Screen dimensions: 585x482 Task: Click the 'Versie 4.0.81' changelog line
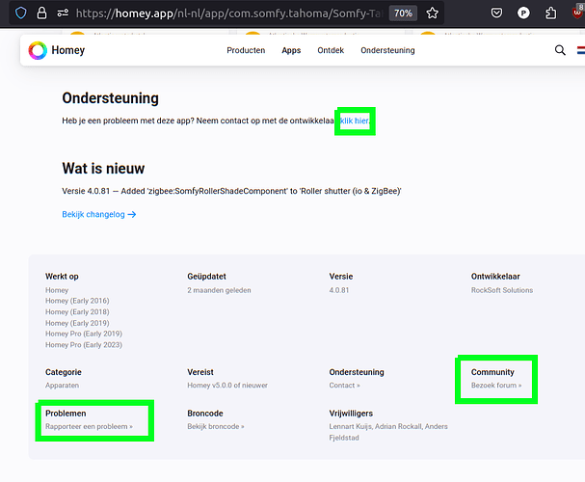click(x=231, y=191)
